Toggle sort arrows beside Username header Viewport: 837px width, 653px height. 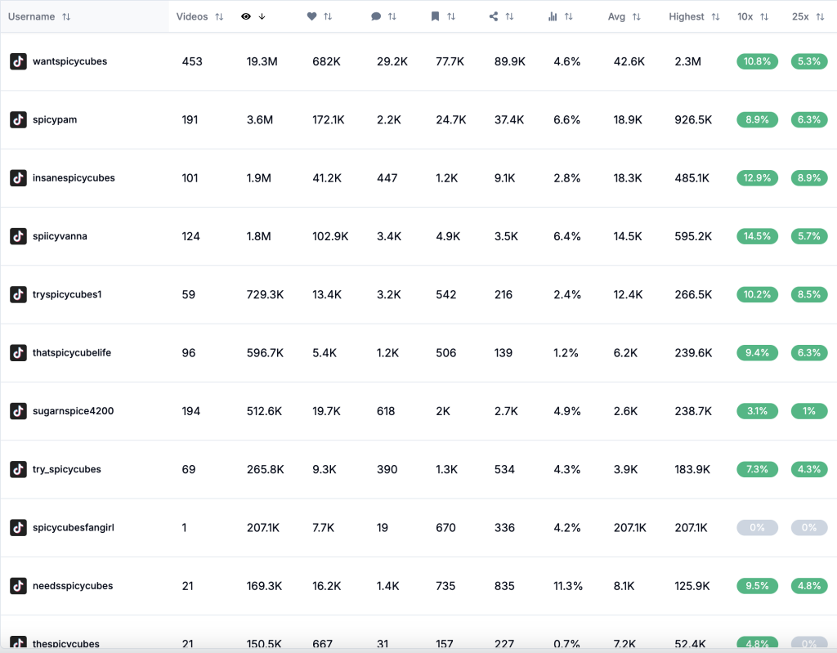(x=66, y=16)
